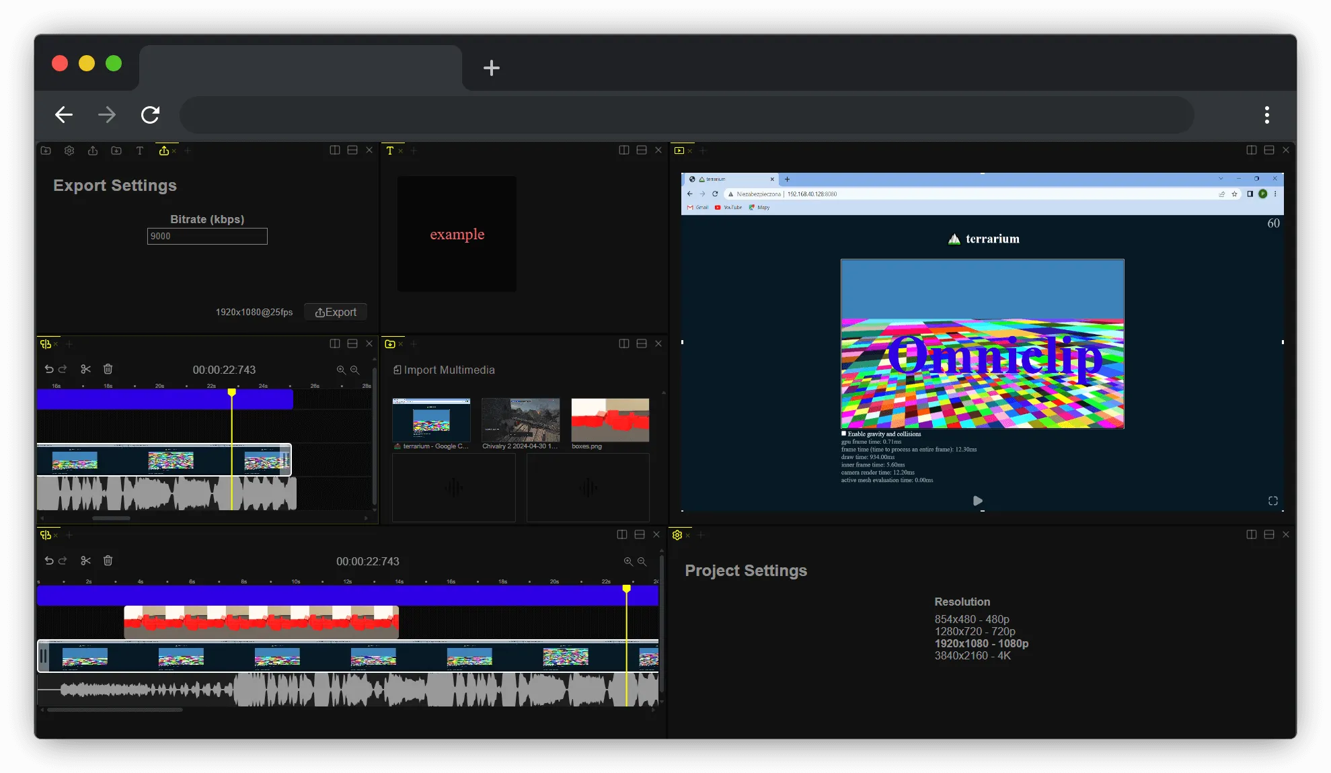Select the Text tool in the top toolbar
1331x773 pixels.
click(140, 151)
